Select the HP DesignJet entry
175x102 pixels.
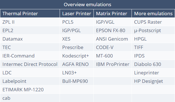point(149,81)
